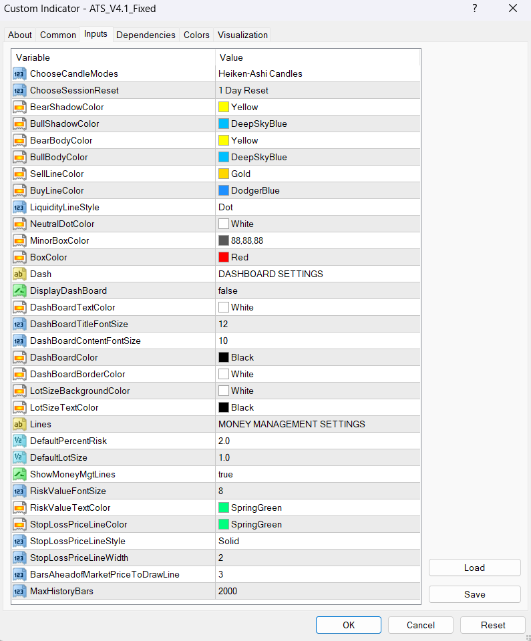Screen dimensions: 531x641
Task: Expand ChooseSessionReset 1 Day Reset value
Action: pyautogui.click(x=317, y=90)
